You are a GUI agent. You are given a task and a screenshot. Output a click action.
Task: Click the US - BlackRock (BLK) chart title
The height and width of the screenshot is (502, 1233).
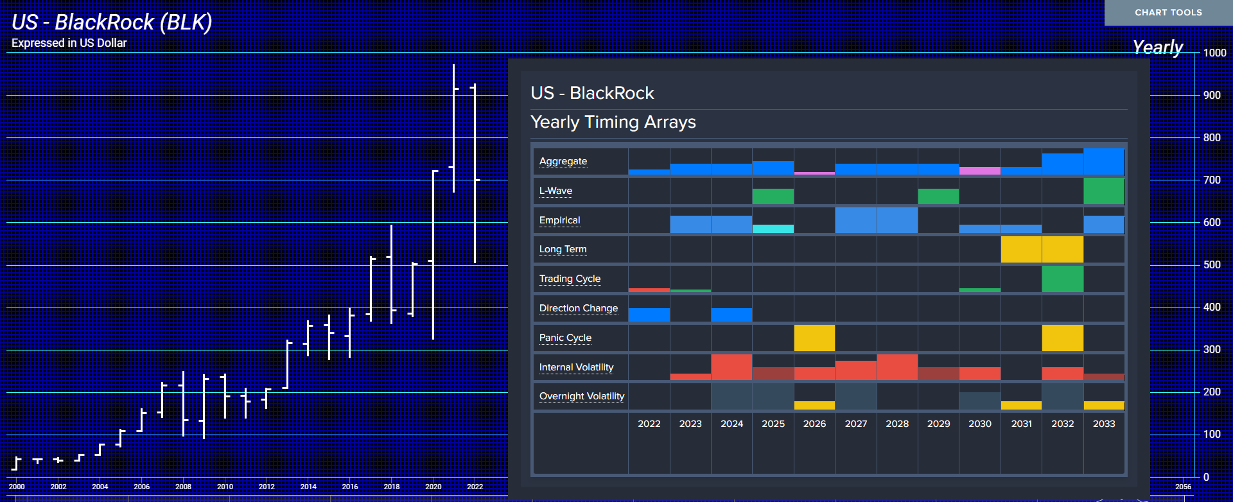tap(112, 22)
